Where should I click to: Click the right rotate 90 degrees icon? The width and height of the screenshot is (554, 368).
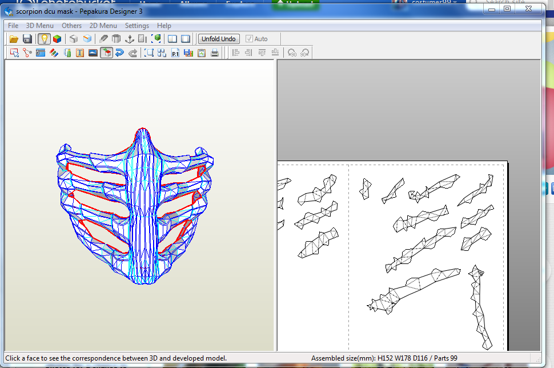304,53
